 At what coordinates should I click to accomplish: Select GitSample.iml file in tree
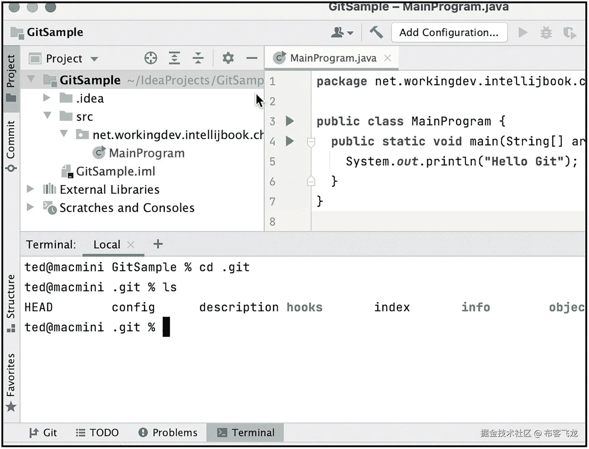click(x=108, y=171)
